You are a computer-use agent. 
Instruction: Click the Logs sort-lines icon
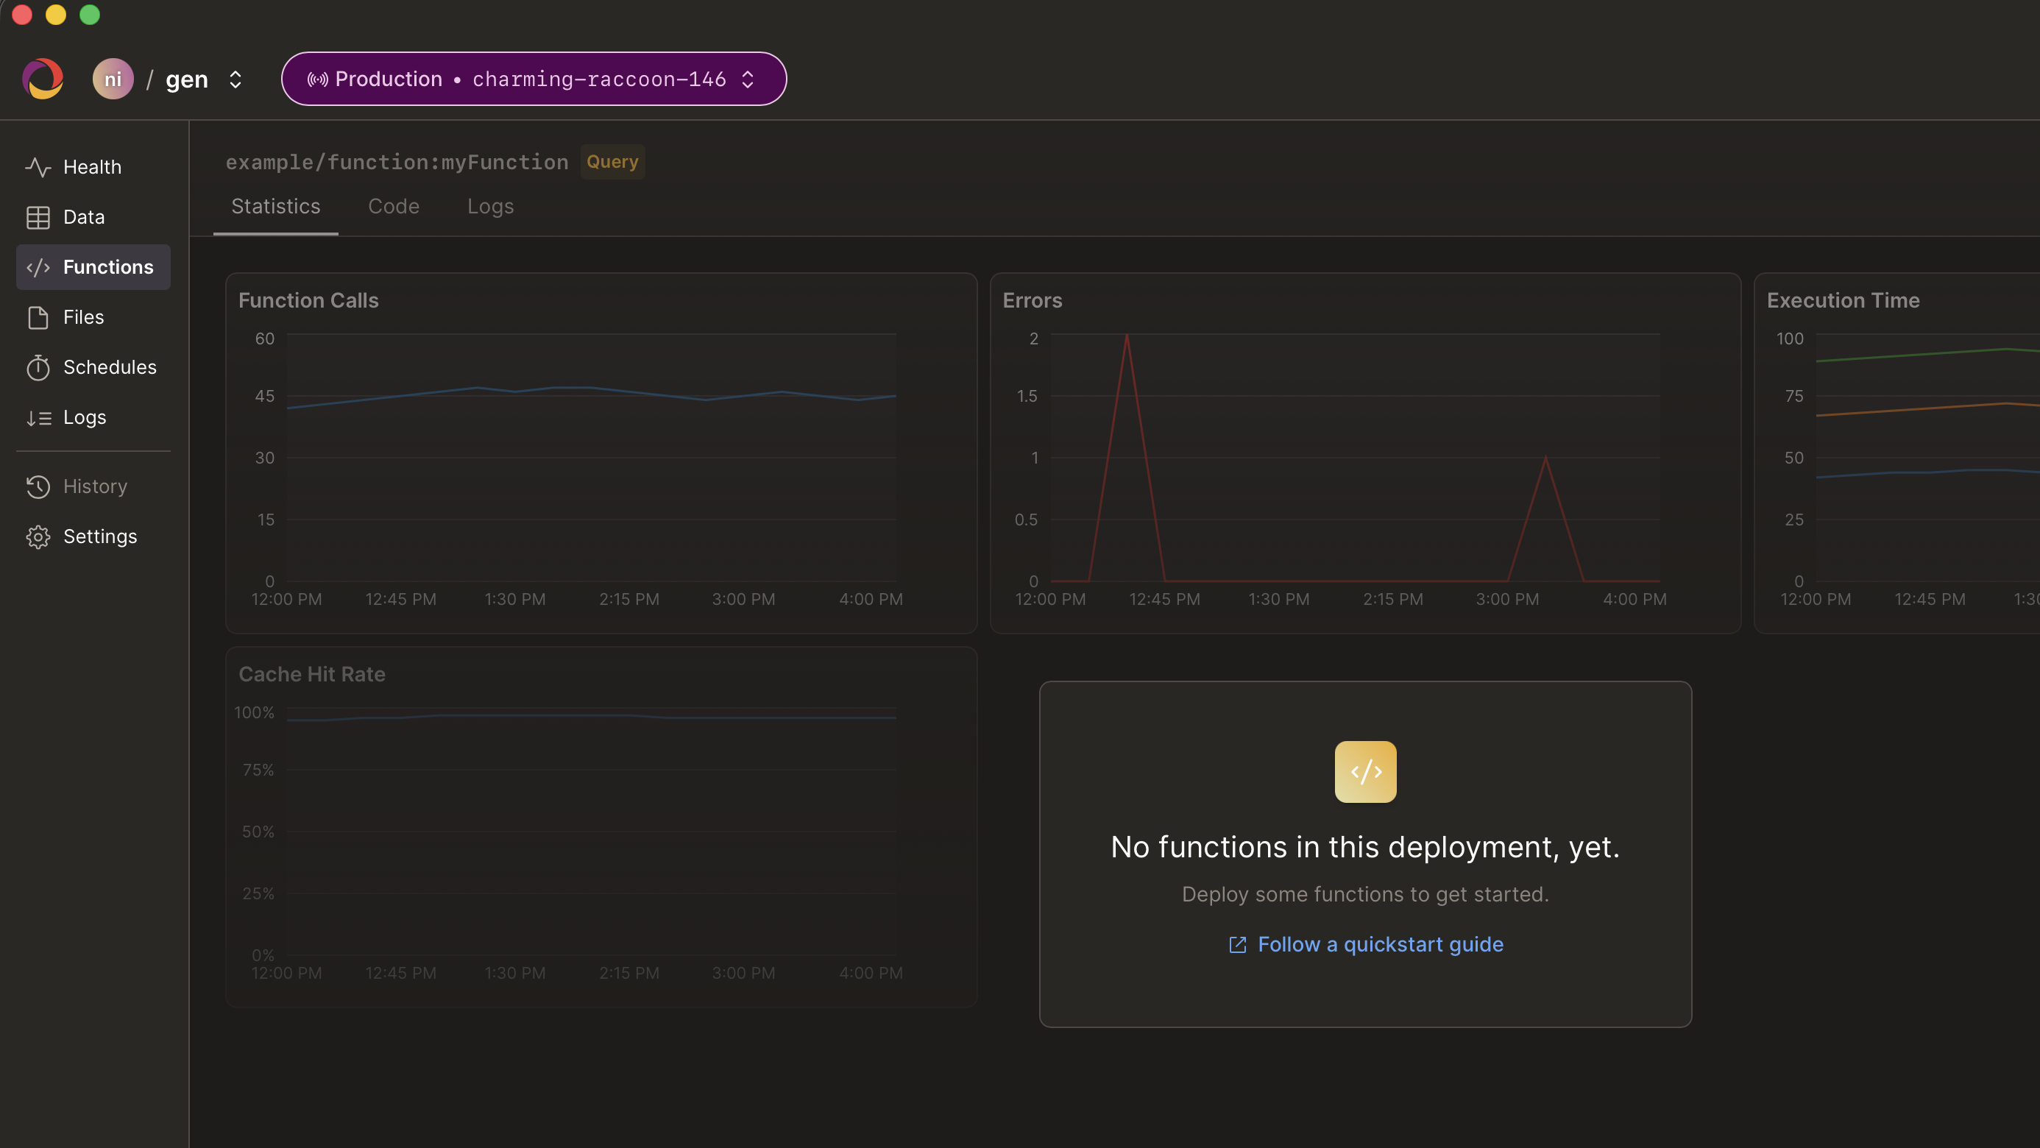point(38,418)
